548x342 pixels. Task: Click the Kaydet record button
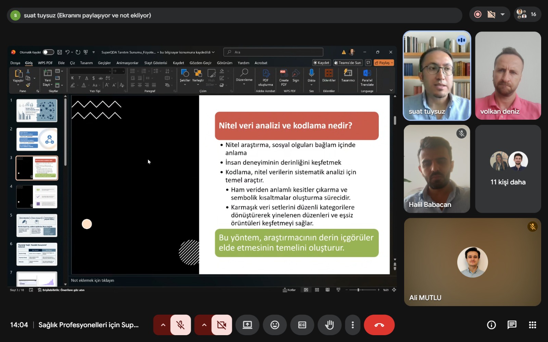pyautogui.click(x=322, y=63)
